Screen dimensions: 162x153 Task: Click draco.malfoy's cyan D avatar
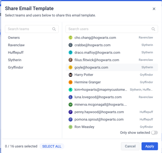point(71,53)
